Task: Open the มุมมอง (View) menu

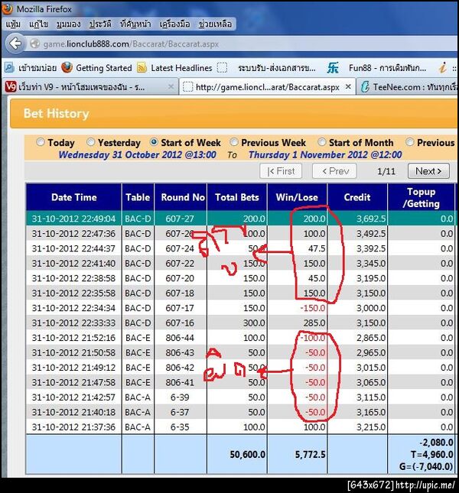Action: pyautogui.click(x=69, y=24)
